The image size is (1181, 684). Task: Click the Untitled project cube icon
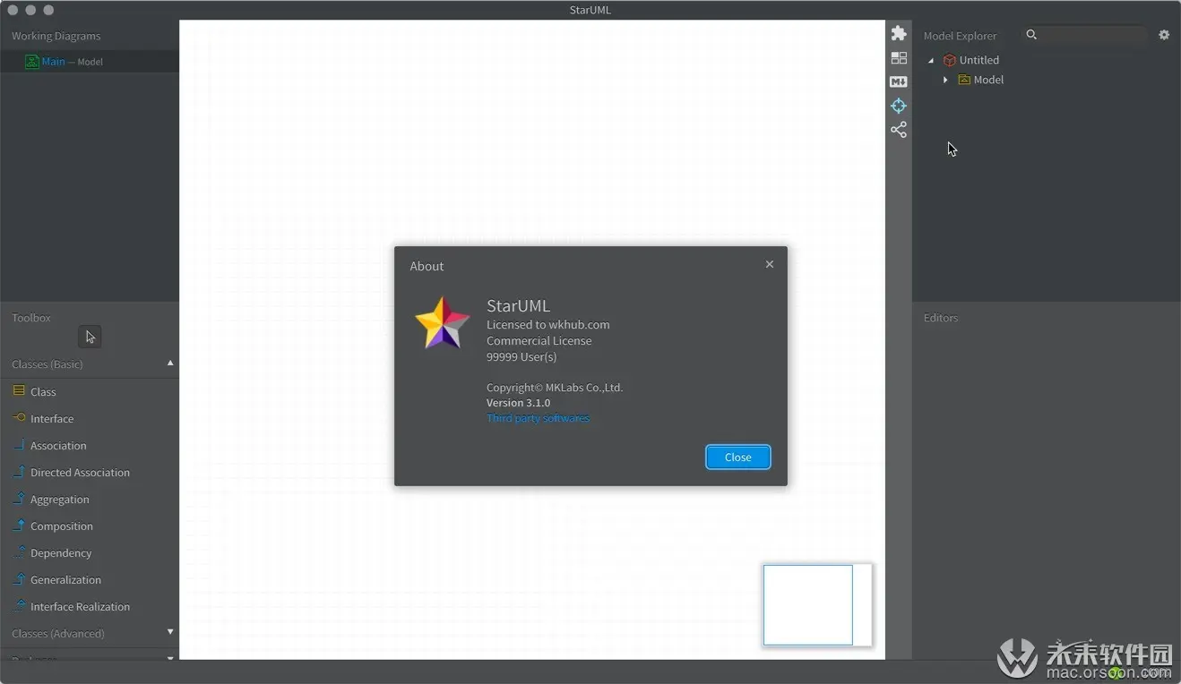click(950, 60)
